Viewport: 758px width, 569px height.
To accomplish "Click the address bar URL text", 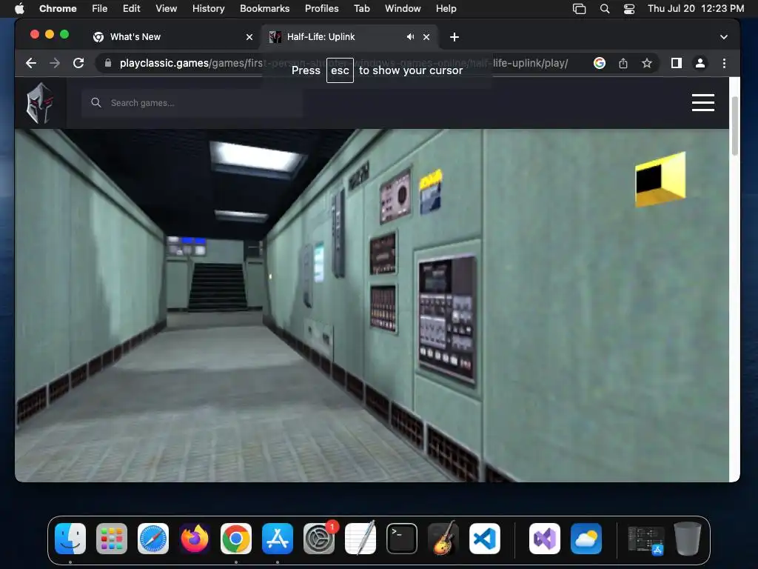I will pos(343,63).
